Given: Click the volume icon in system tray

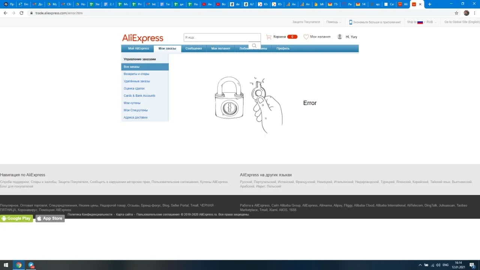Looking at the screenshot, I should tap(438, 265).
